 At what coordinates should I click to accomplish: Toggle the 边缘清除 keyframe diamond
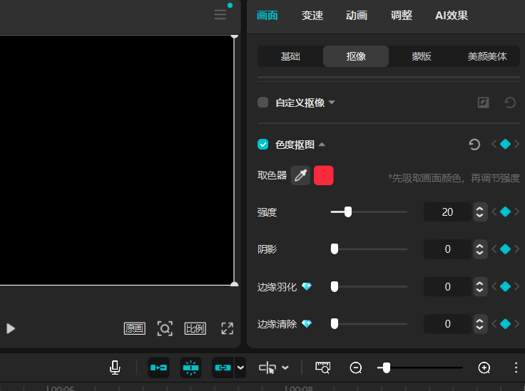coord(505,323)
